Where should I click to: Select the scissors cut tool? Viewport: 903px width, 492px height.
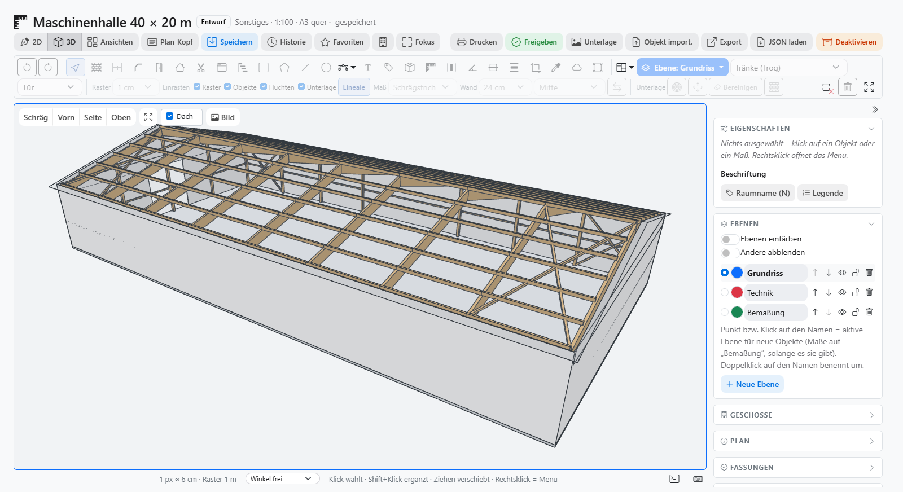pos(201,67)
